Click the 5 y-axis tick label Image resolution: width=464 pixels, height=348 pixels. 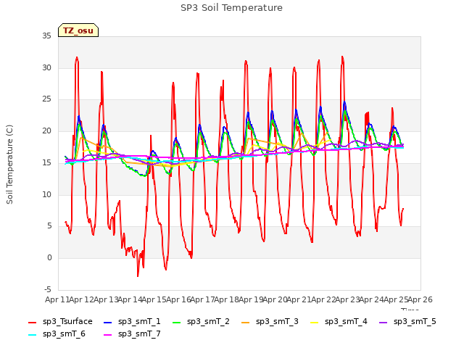click(x=49, y=226)
